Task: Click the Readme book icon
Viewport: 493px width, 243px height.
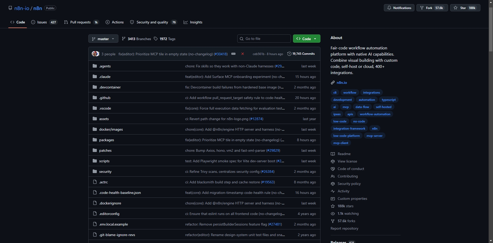Action: (x=333, y=154)
